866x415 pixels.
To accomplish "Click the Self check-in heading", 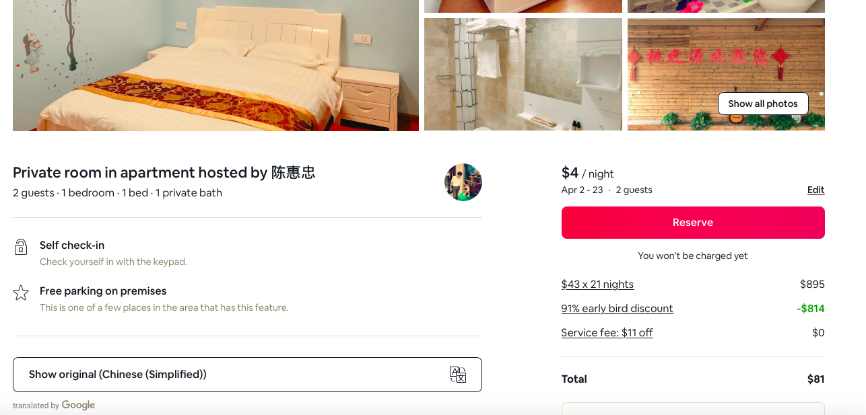I will (72, 245).
